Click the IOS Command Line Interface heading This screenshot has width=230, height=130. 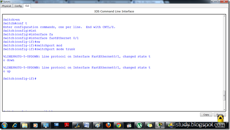(114, 11)
